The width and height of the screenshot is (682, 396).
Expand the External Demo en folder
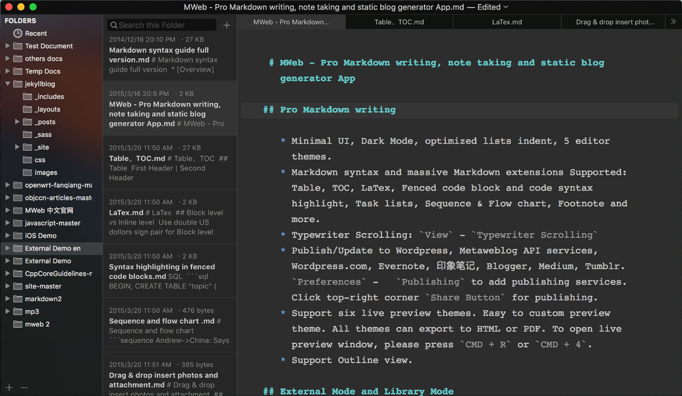click(x=8, y=248)
